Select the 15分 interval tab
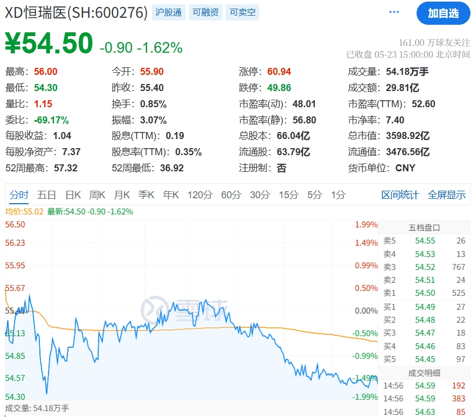 pos(288,195)
